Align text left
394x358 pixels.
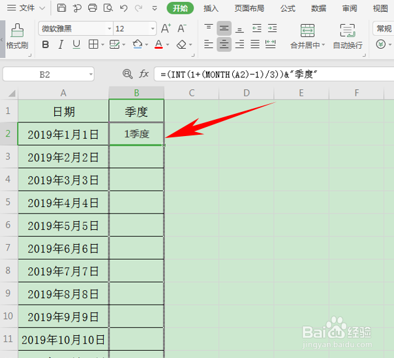209,44
